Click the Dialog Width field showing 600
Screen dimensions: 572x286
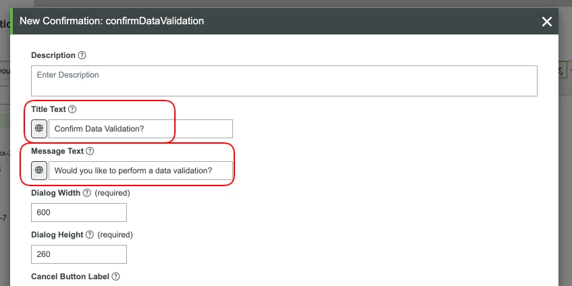(79, 212)
